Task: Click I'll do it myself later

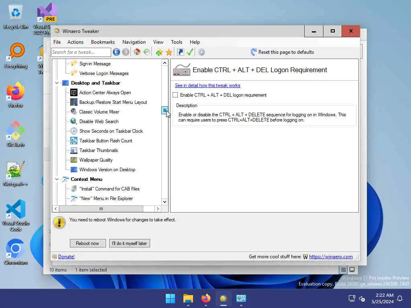Action: coord(130,243)
